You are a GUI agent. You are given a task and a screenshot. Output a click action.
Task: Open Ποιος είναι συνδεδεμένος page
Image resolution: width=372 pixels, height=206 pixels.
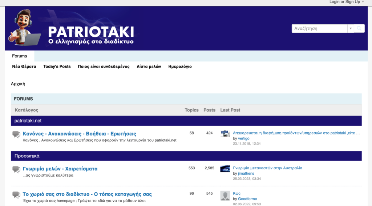104,66
